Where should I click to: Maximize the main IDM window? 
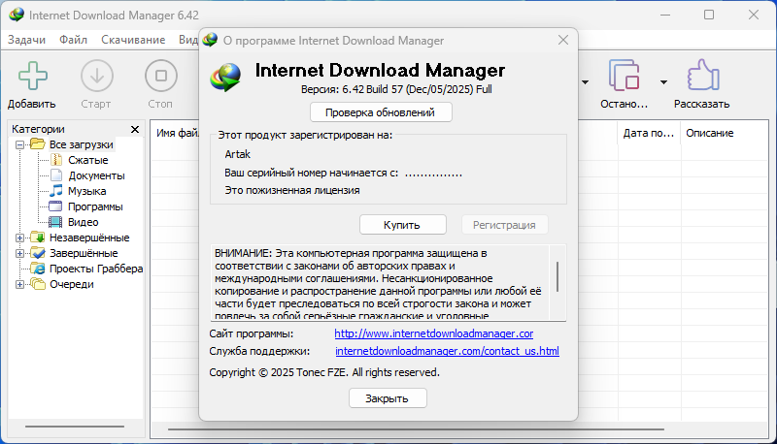(x=709, y=15)
